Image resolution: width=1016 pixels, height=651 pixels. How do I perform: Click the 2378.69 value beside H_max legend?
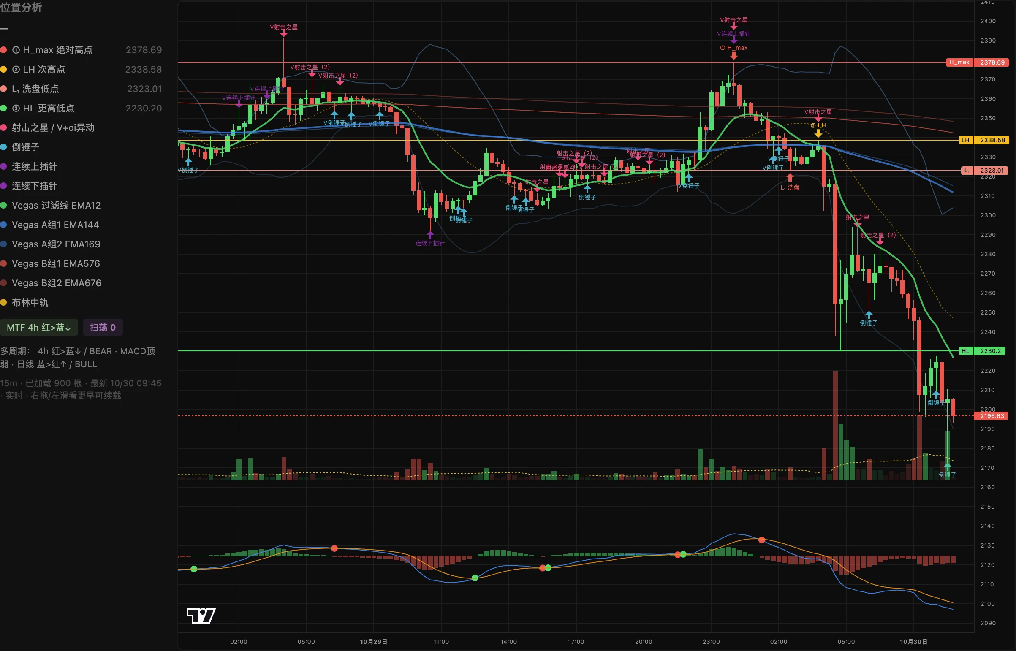point(144,50)
